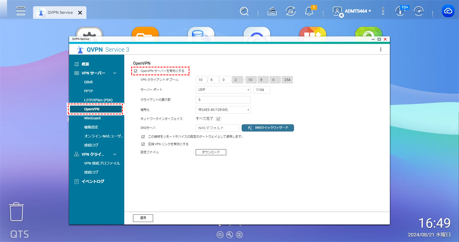Open the dashboard gauge icon
The height and width of the screenshot is (242, 459).
click(419, 11)
